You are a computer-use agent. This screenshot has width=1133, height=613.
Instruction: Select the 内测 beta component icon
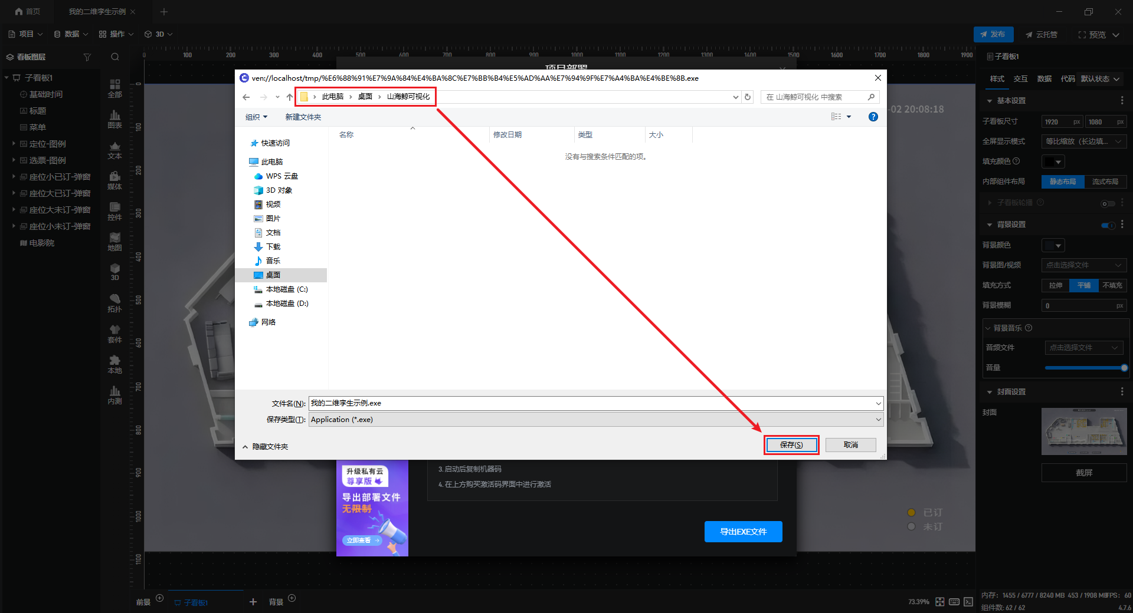[x=114, y=395]
